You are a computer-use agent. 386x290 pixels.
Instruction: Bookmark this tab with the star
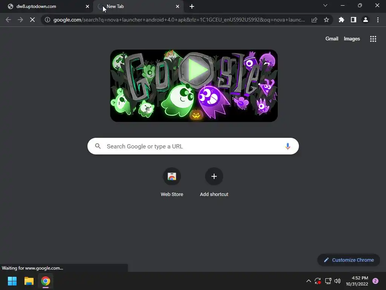[x=326, y=20]
